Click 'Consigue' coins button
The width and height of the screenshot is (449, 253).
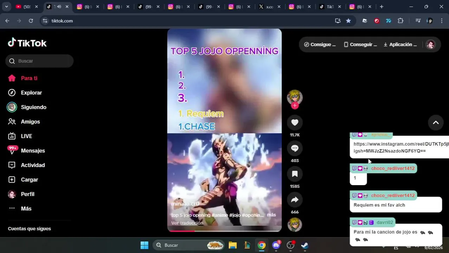[320, 45]
